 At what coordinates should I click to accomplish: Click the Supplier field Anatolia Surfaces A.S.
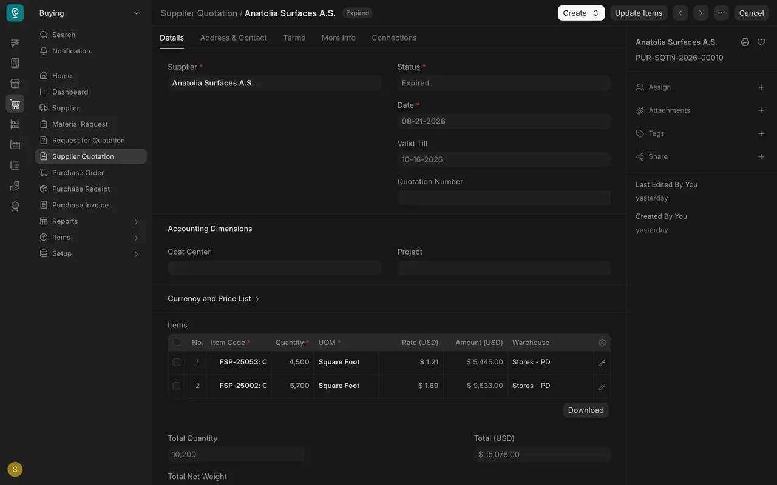pyautogui.click(x=274, y=83)
